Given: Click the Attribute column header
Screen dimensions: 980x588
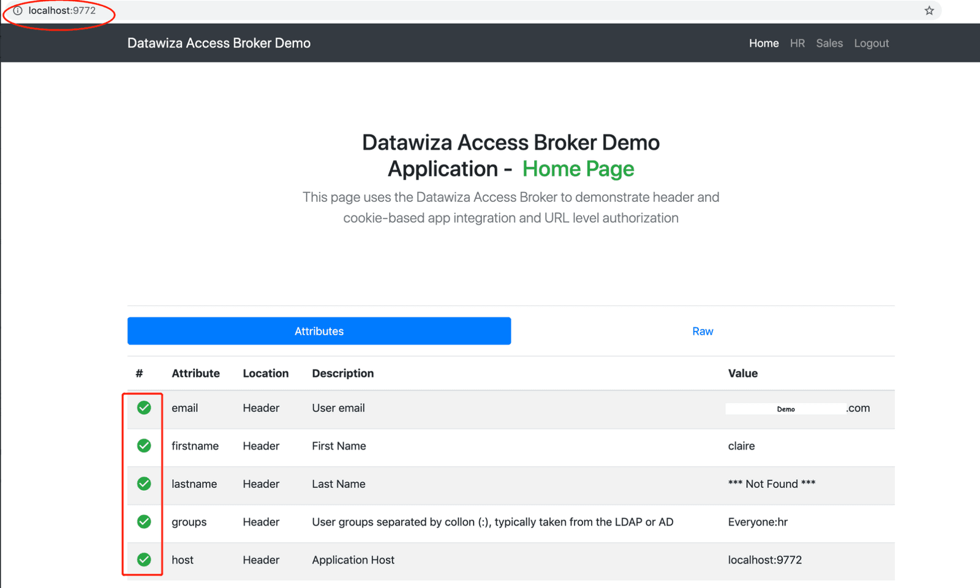Looking at the screenshot, I should click(195, 373).
